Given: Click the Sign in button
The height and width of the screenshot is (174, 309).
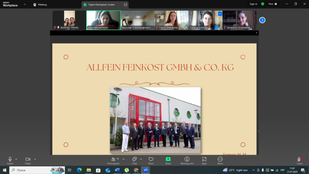Looking at the screenshot, I should [253, 4].
